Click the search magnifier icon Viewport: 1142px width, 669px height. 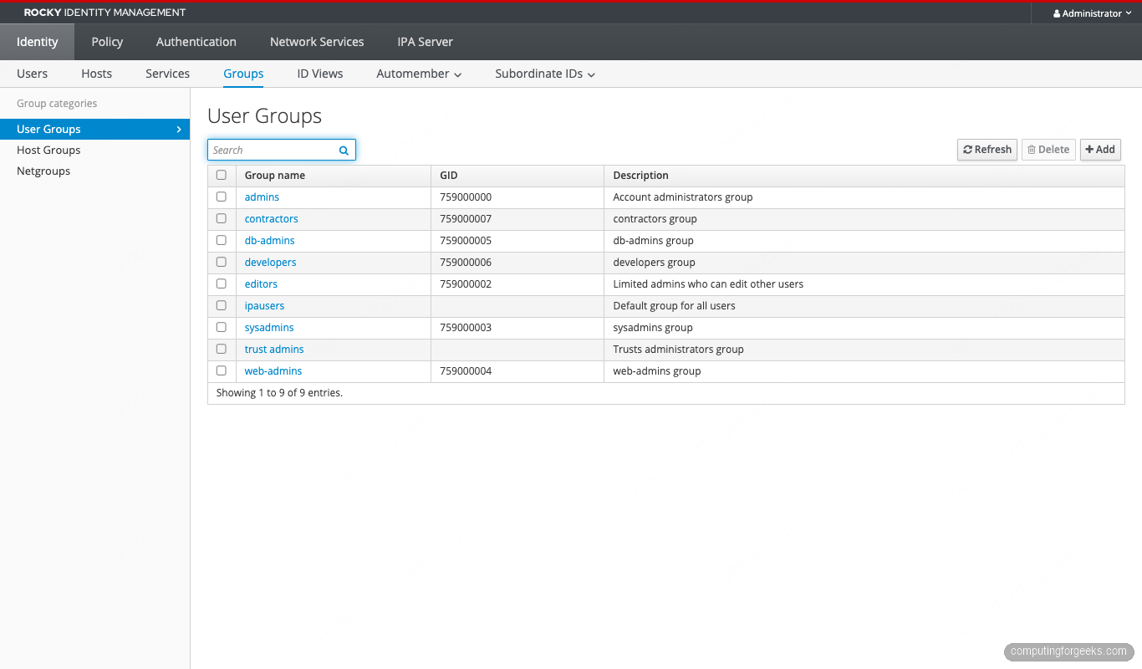pyautogui.click(x=344, y=151)
